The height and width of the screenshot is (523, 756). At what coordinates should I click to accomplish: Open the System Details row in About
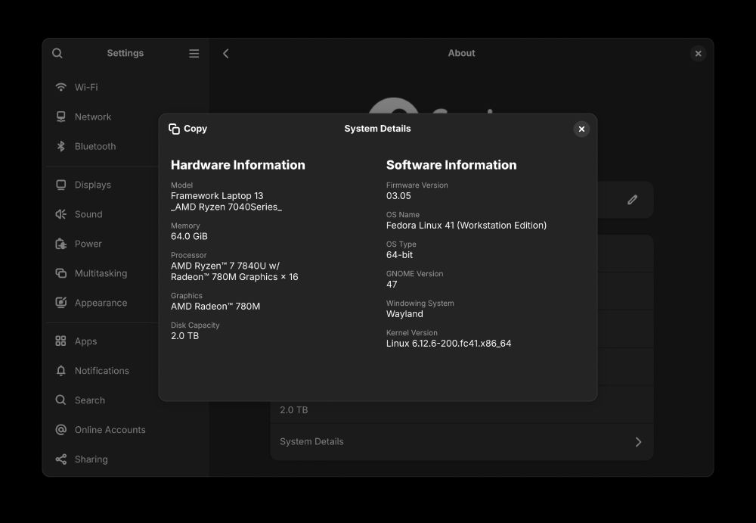462,442
